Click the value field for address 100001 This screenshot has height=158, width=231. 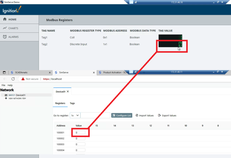coord(80,132)
